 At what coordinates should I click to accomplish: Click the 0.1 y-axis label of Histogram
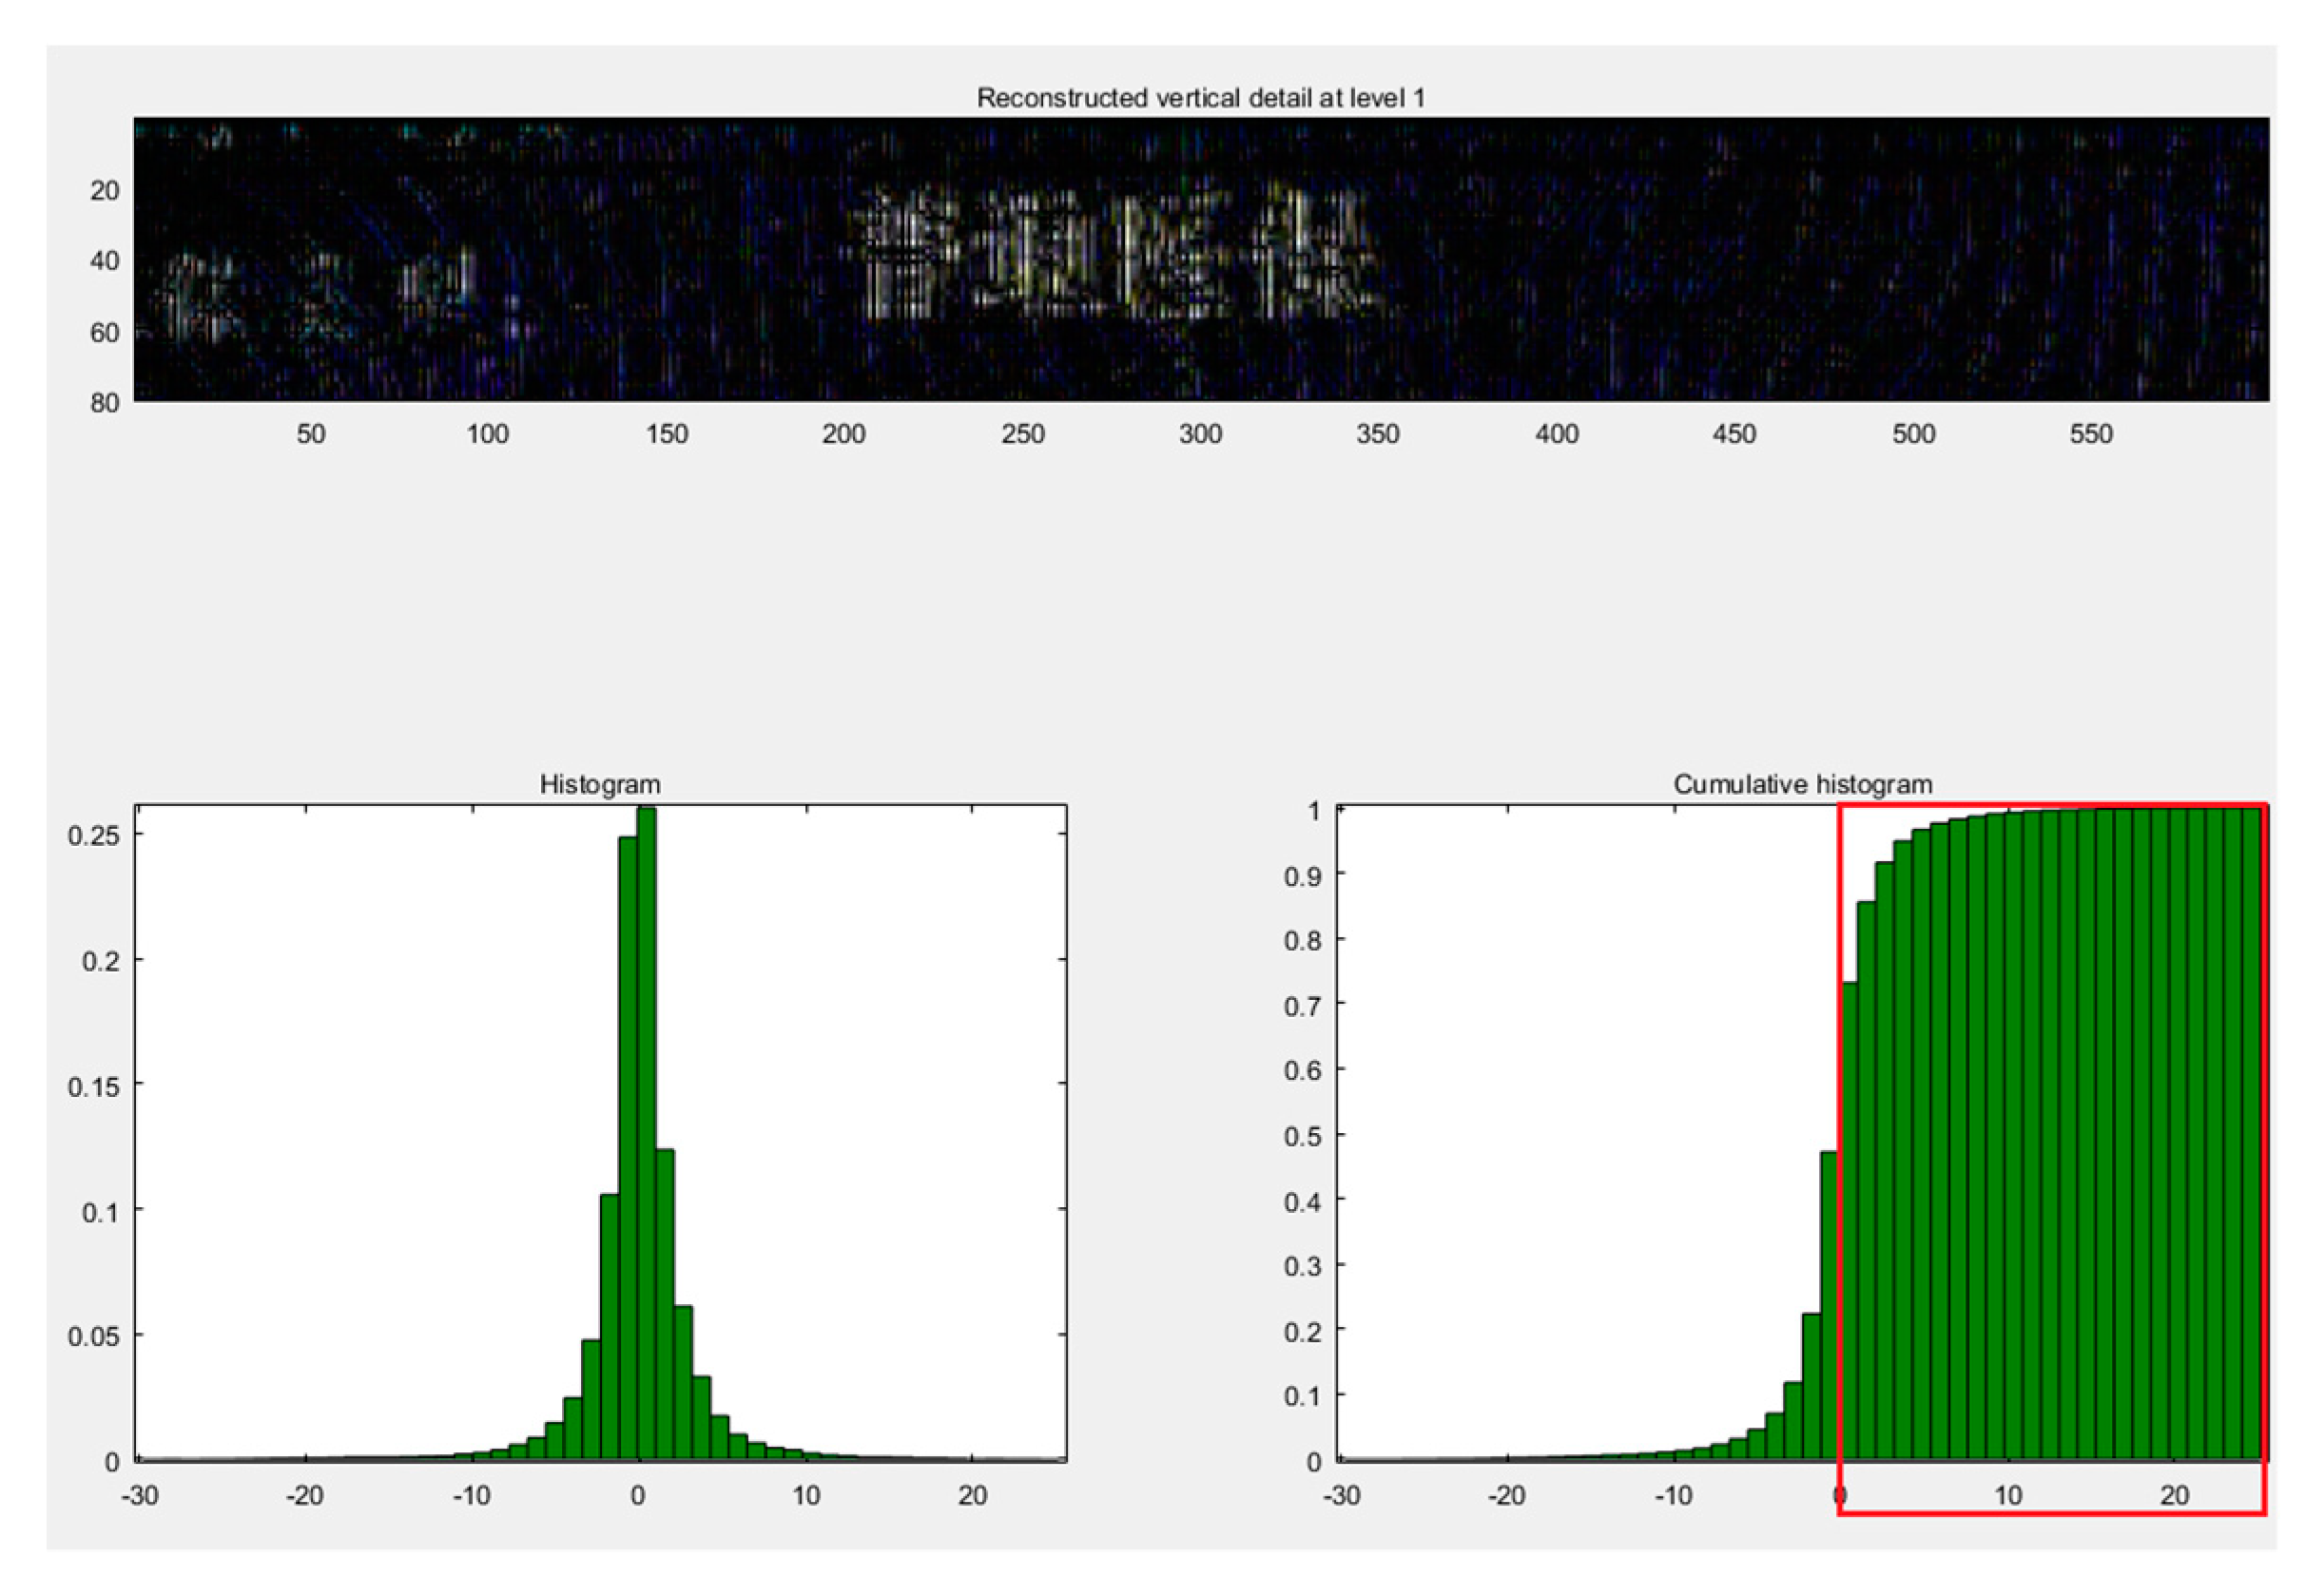point(100,1212)
